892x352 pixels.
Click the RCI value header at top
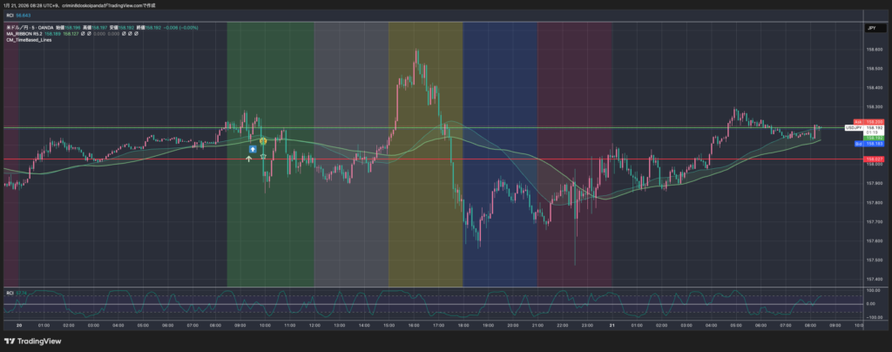tap(17, 15)
